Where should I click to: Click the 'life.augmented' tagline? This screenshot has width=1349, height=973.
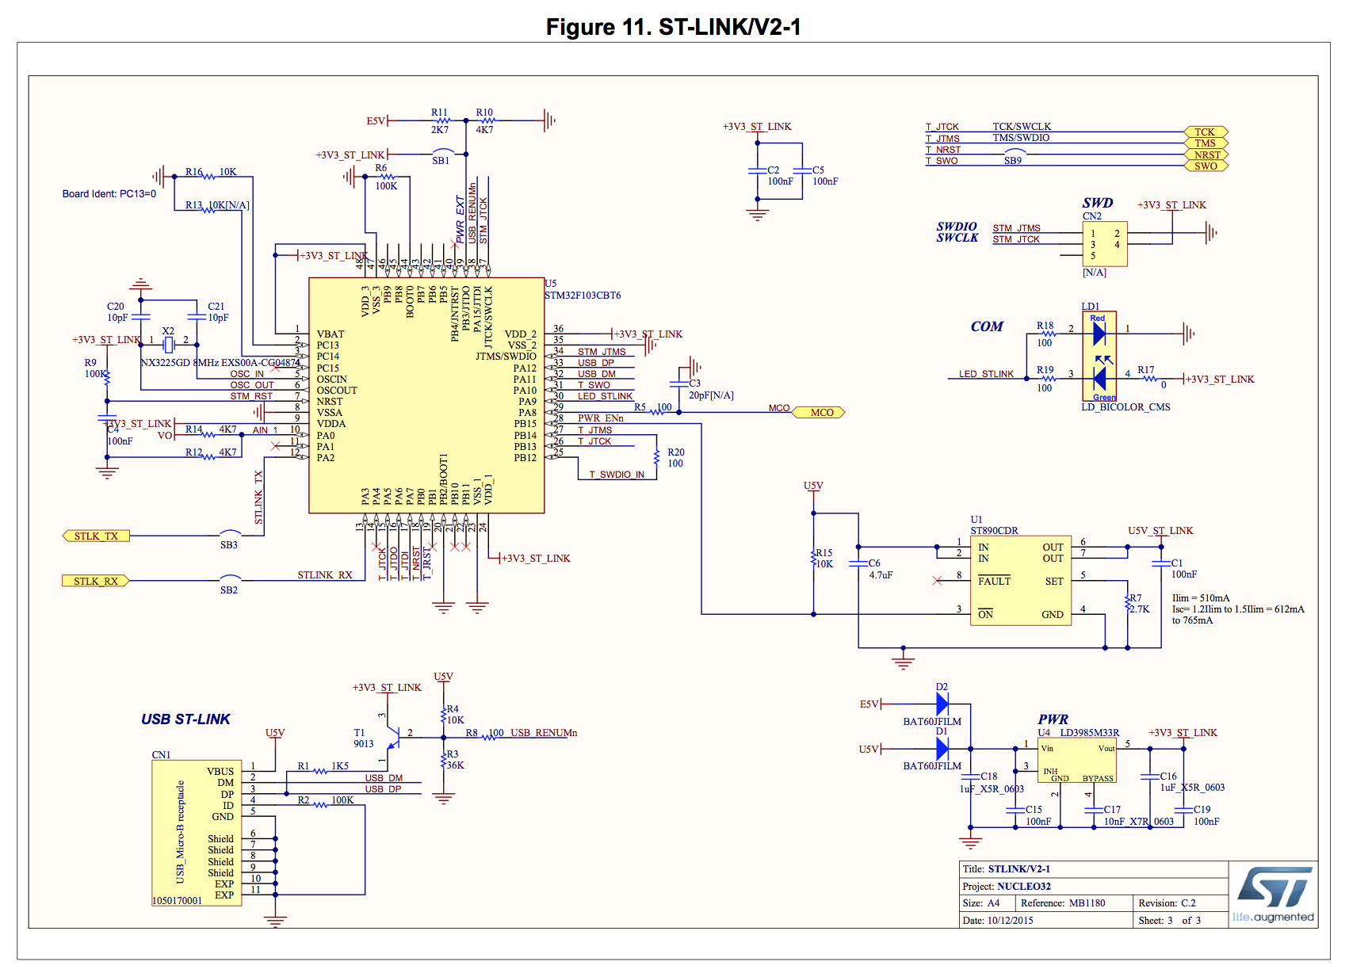[x=1273, y=918]
